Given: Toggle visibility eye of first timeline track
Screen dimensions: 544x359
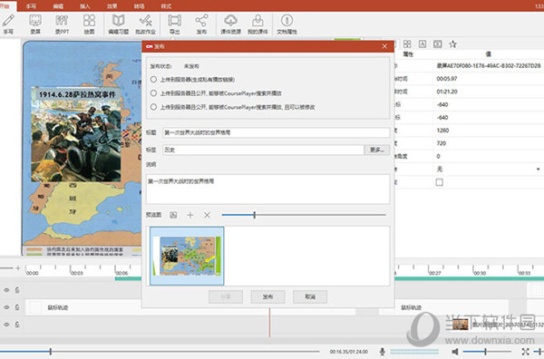Looking at the screenshot, I should click(x=6, y=290).
